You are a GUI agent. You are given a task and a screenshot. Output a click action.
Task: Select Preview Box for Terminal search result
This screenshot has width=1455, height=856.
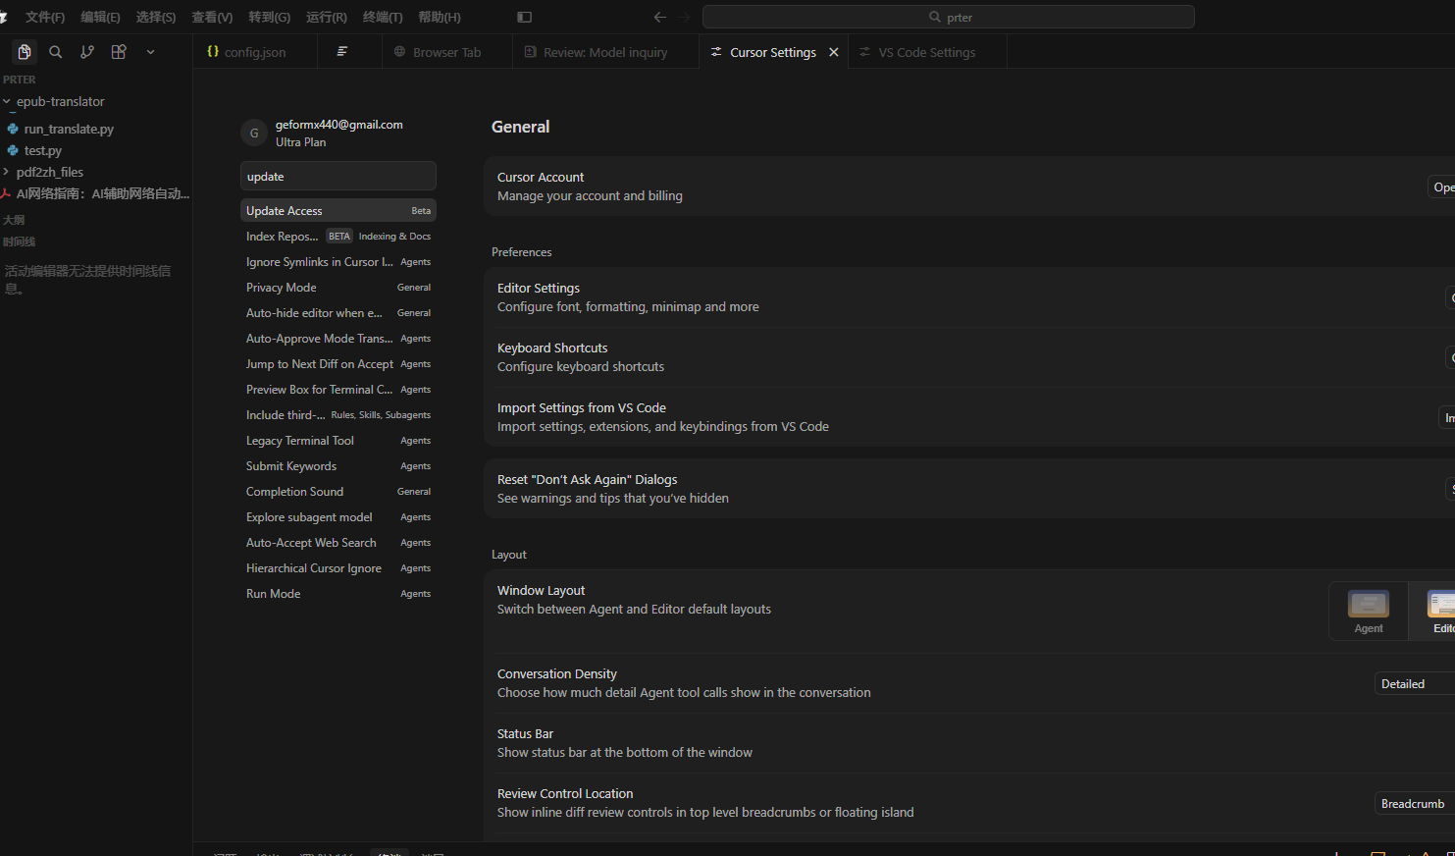point(338,390)
